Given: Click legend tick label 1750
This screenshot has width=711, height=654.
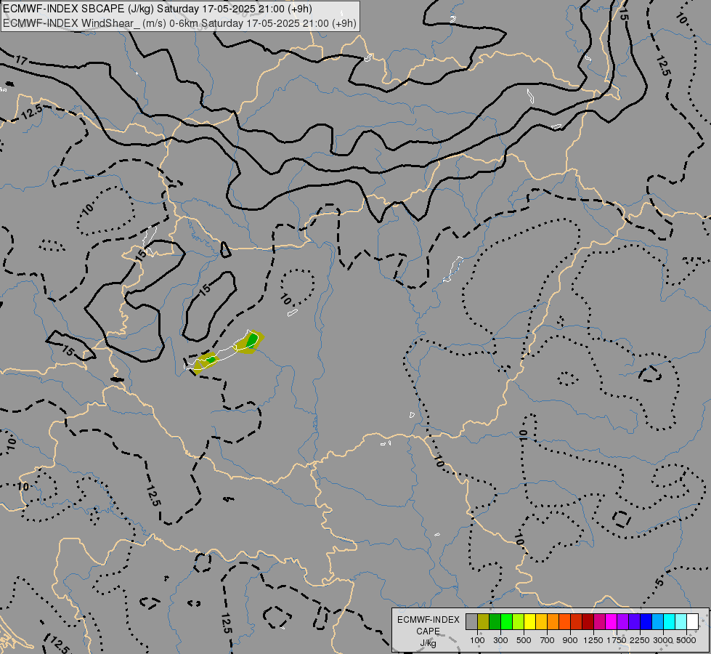Looking at the screenshot, I should pos(617,640).
